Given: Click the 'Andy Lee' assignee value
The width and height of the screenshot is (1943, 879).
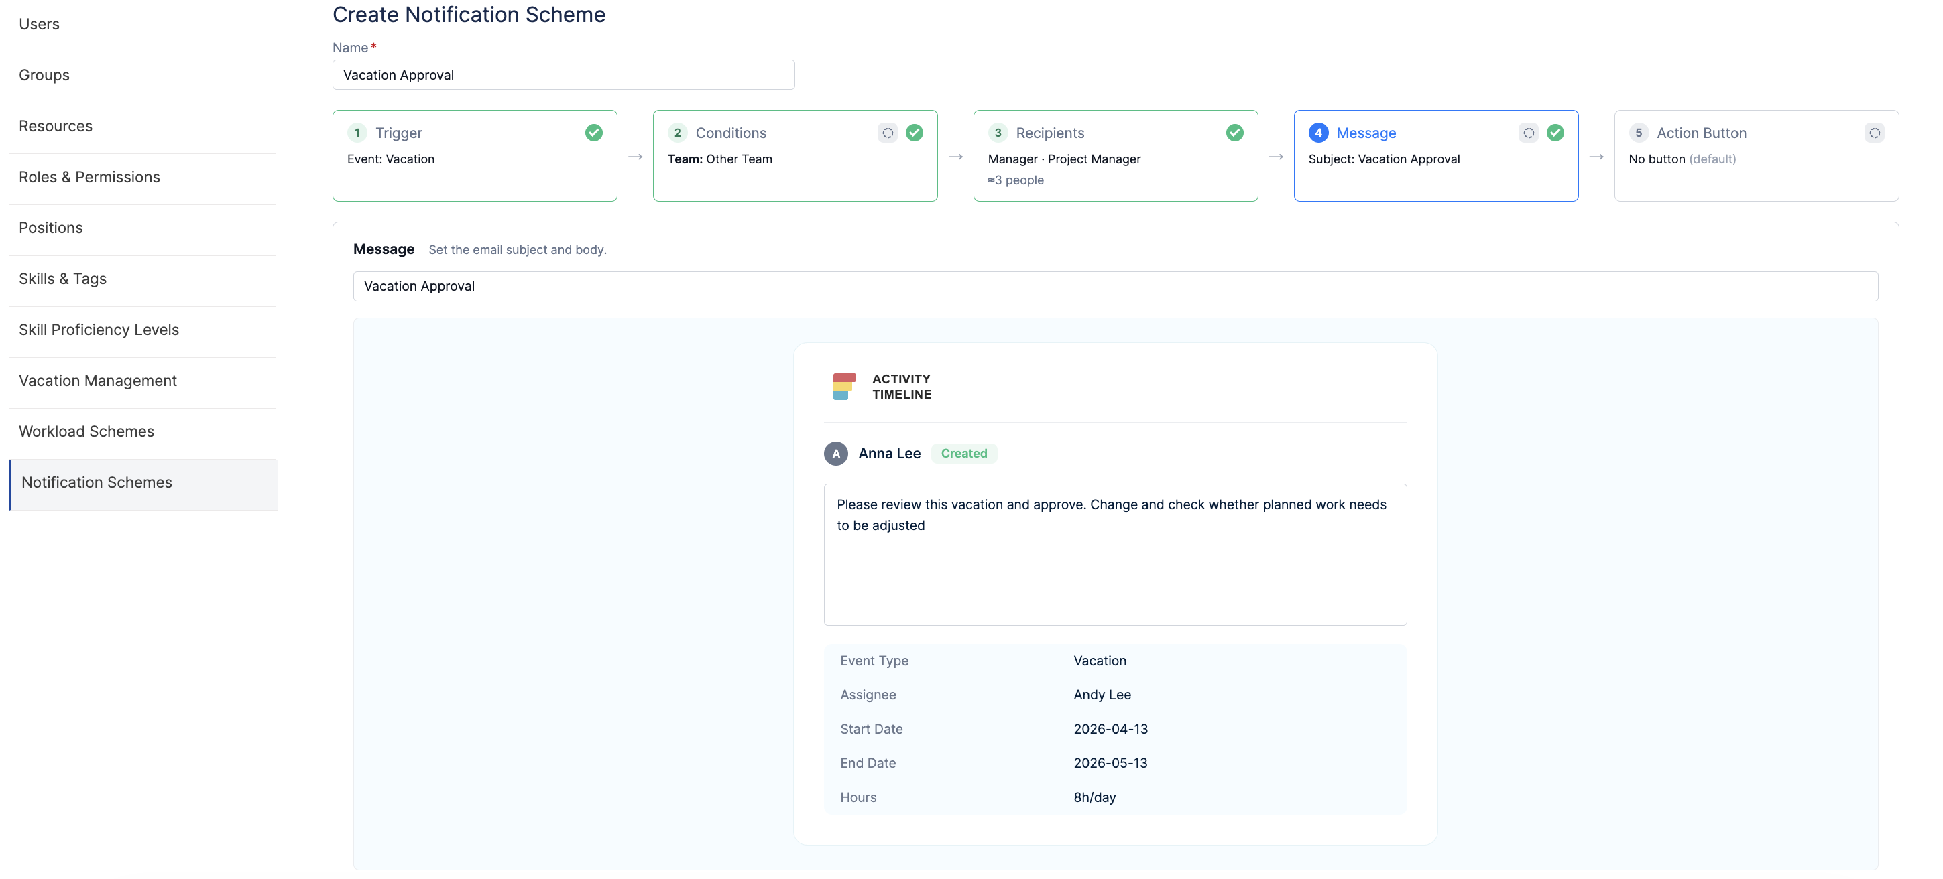Looking at the screenshot, I should pyautogui.click(x=1102, y=694).
